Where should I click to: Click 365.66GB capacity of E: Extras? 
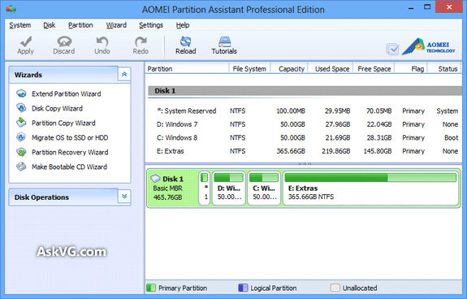click(x=291, y=151)
